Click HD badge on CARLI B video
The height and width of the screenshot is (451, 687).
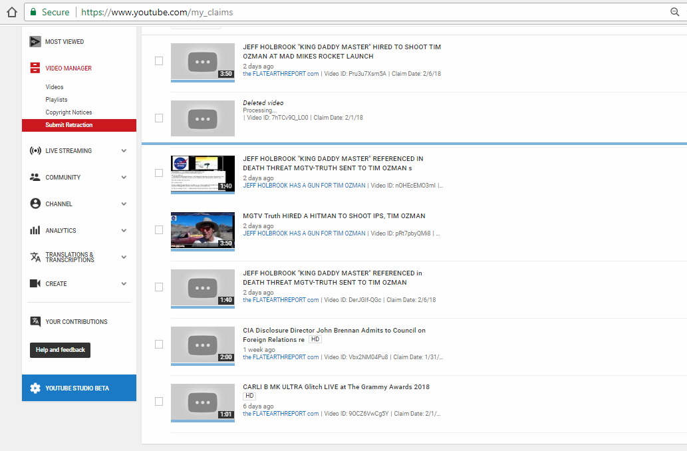pyautogui.click(x=249, y=396)
